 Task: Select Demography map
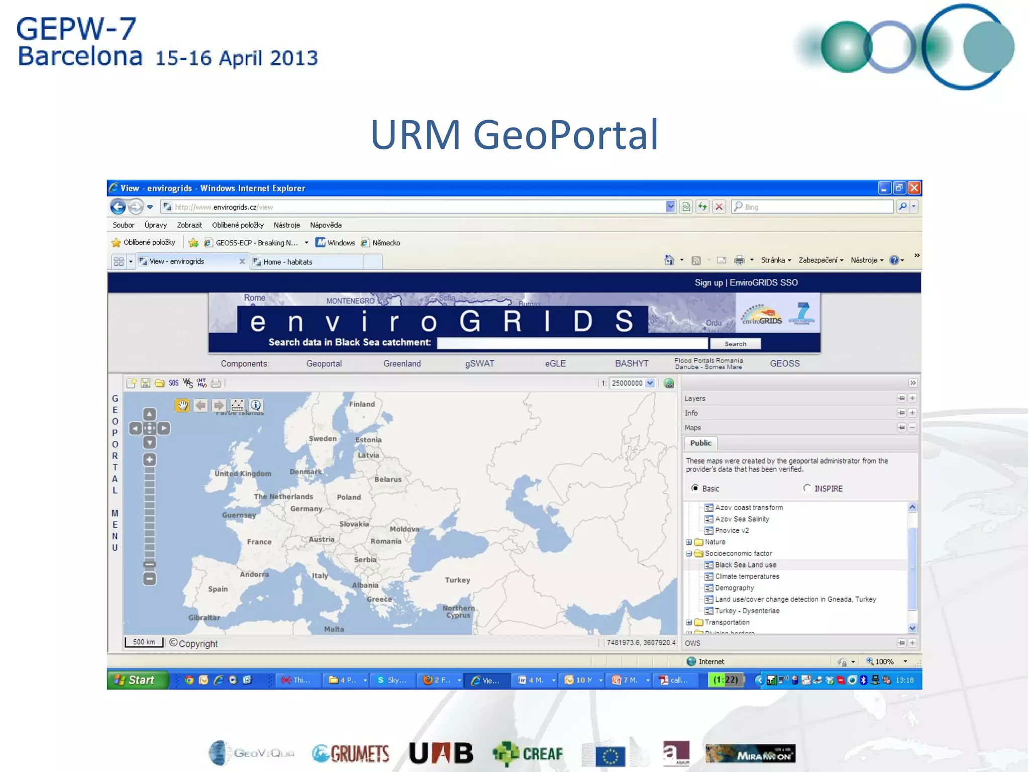pyautogui.click(x=734, y=588)
